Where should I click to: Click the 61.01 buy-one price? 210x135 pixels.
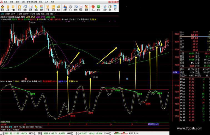[x=194, y=38]
